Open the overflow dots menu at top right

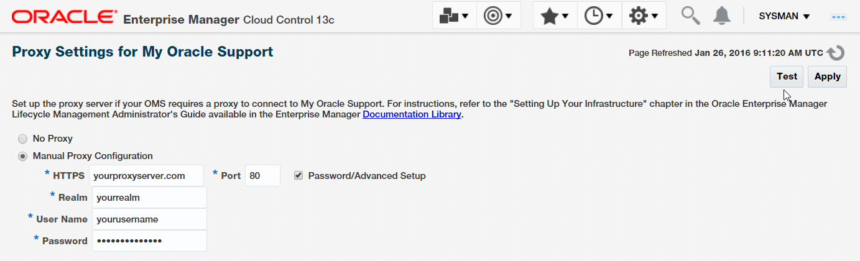click(838, 17)
